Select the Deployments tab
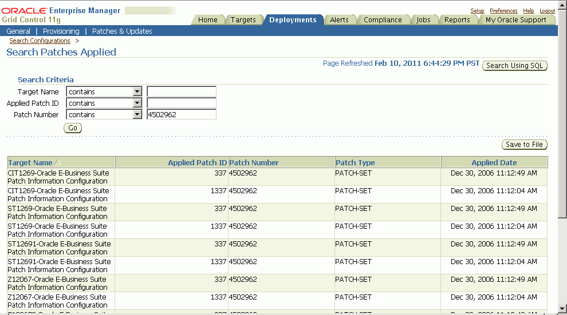The image size is (567, 315). point(293,20)
